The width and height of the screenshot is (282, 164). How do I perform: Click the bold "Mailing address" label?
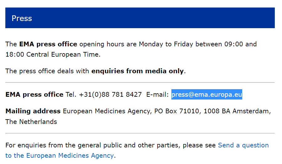tap(33, 111)
